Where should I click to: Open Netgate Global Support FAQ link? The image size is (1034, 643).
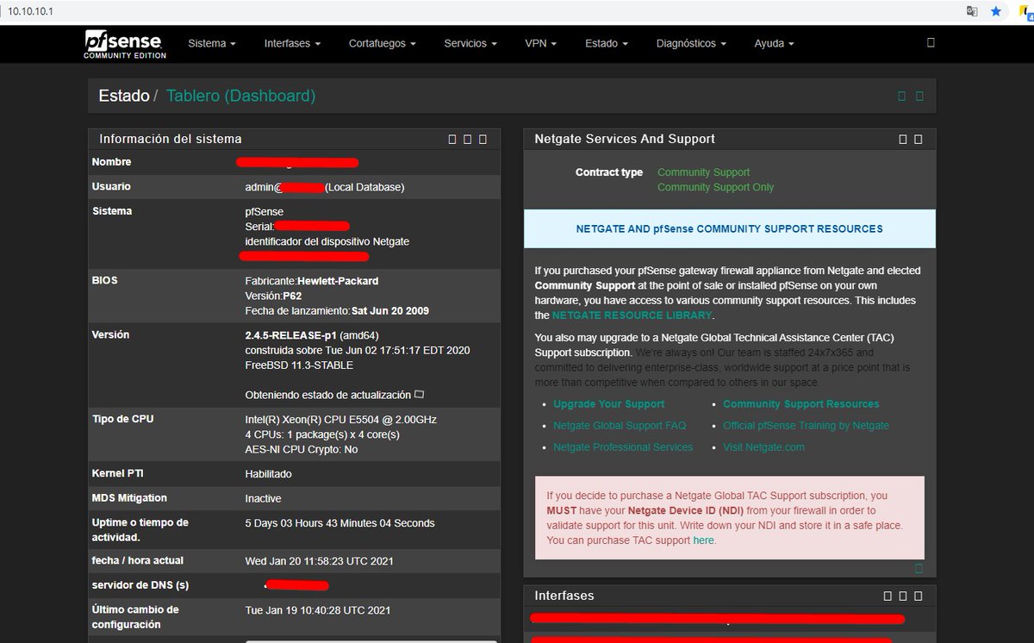(x=620, y=426)
